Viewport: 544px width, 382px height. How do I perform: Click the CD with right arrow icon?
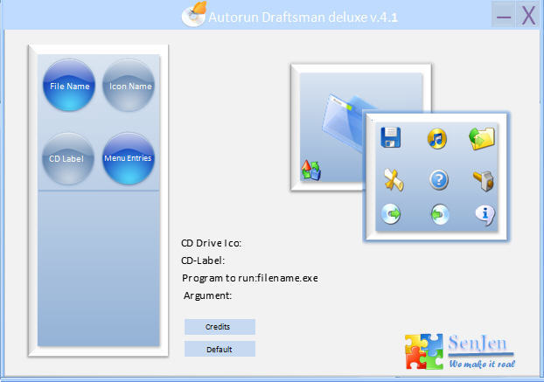click(x=391, y=215)
